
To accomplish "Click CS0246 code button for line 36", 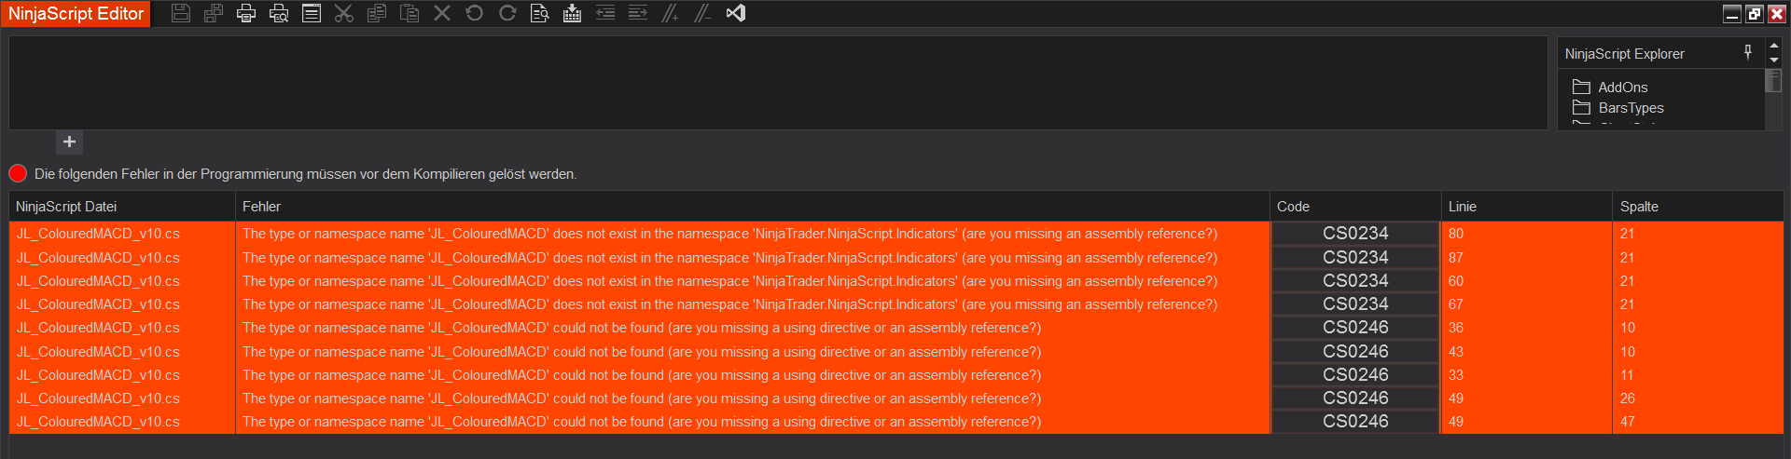I will coord(1355,328).
